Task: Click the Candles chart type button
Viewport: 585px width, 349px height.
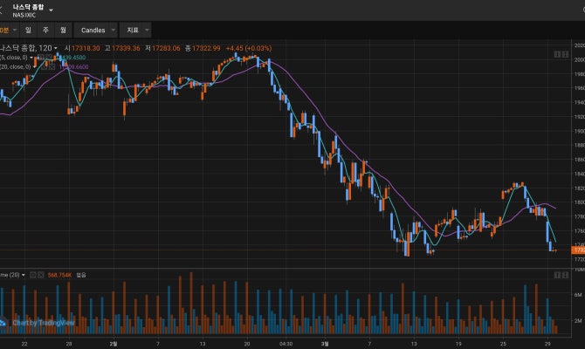Action: click(x=93, y=29)
